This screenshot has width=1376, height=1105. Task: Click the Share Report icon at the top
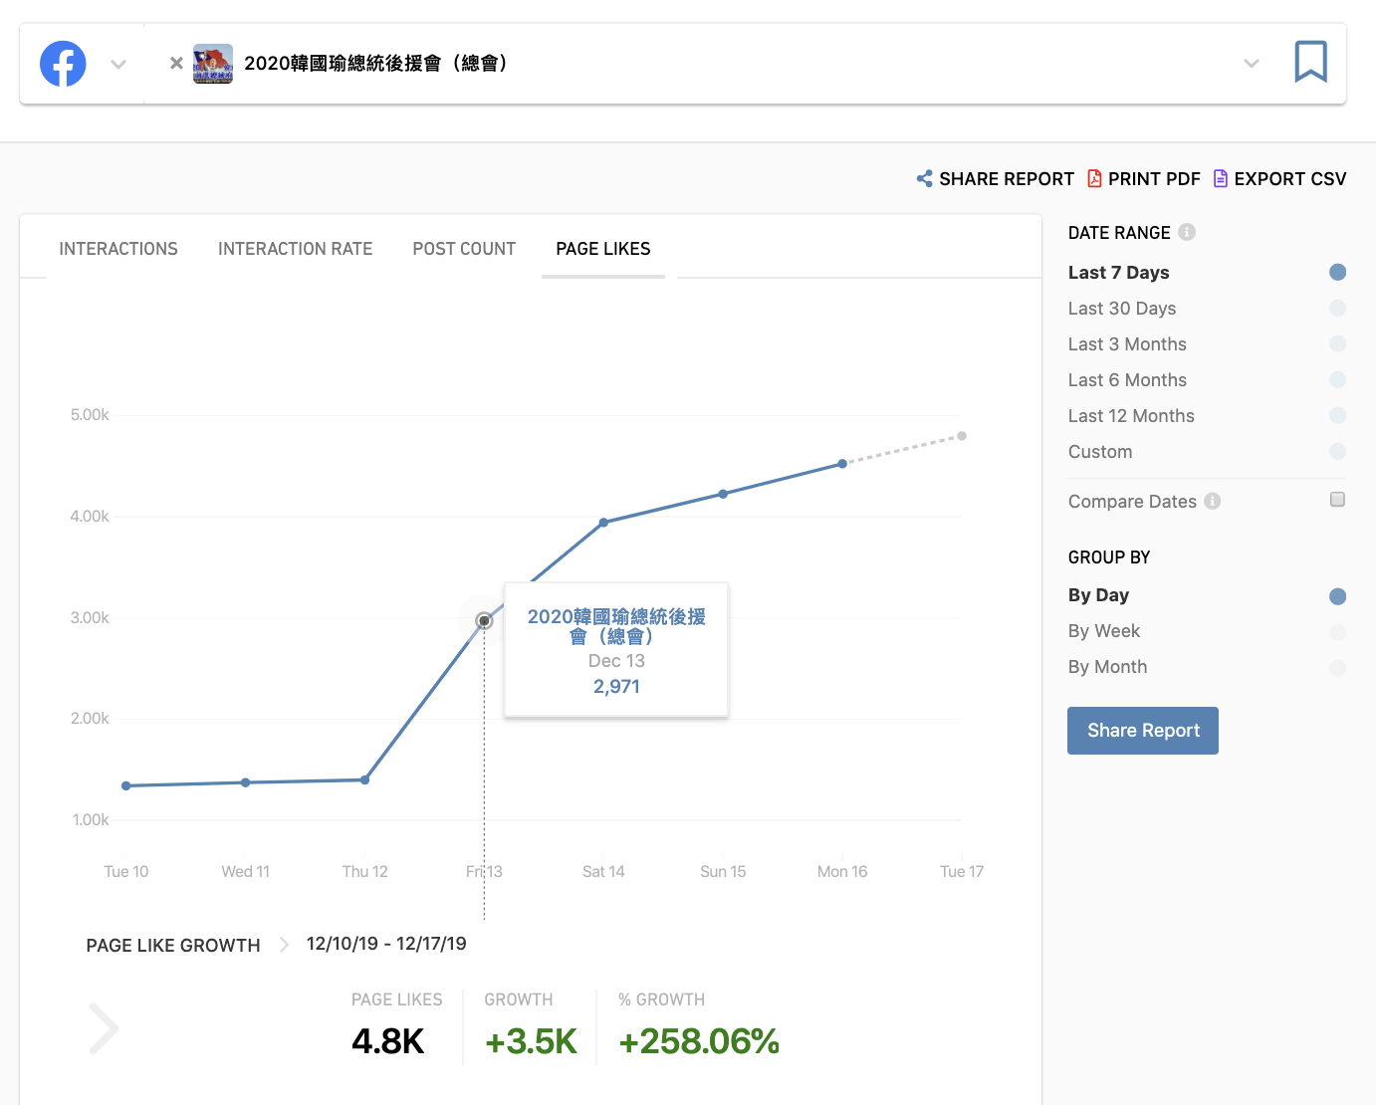click(924, 179)
